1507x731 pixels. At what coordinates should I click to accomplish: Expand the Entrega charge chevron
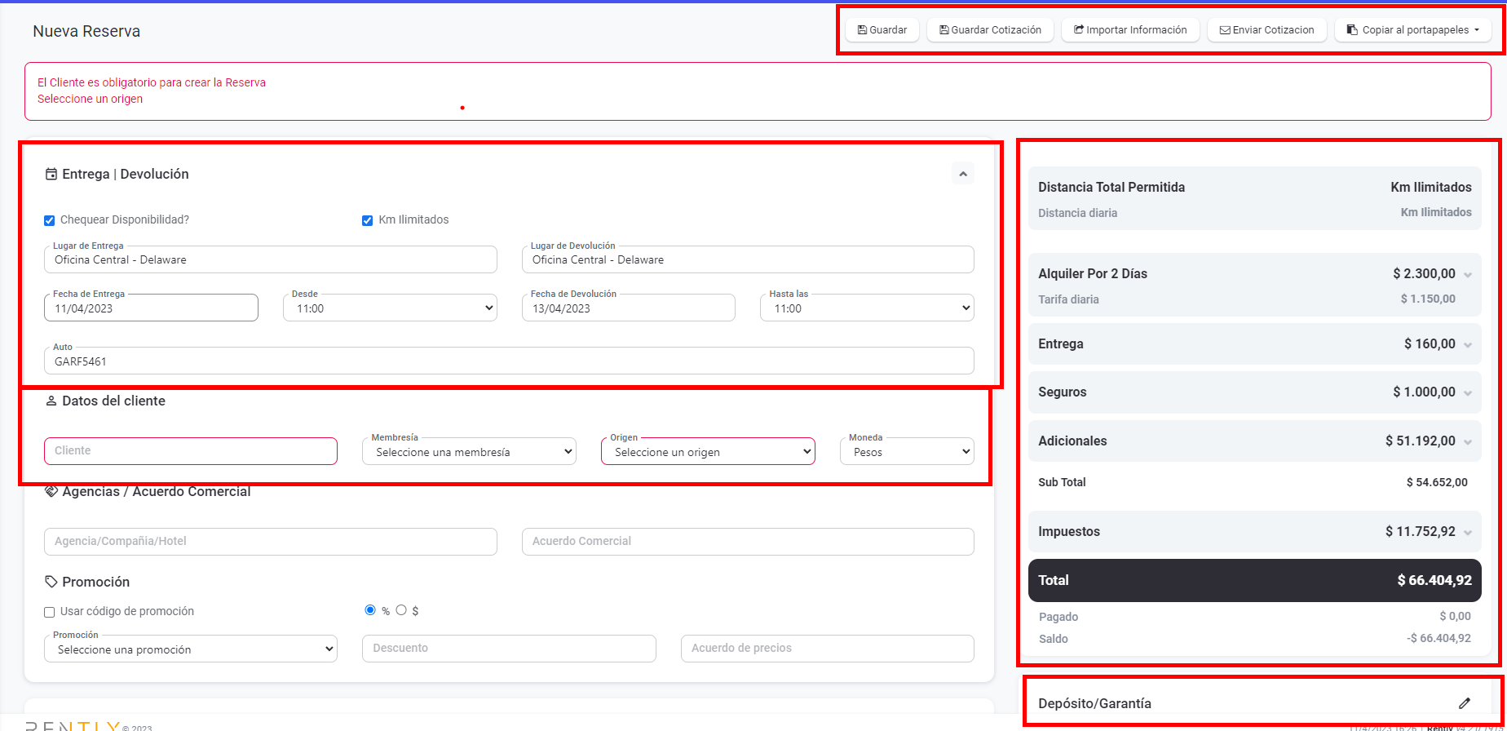tap(1468, 345)
